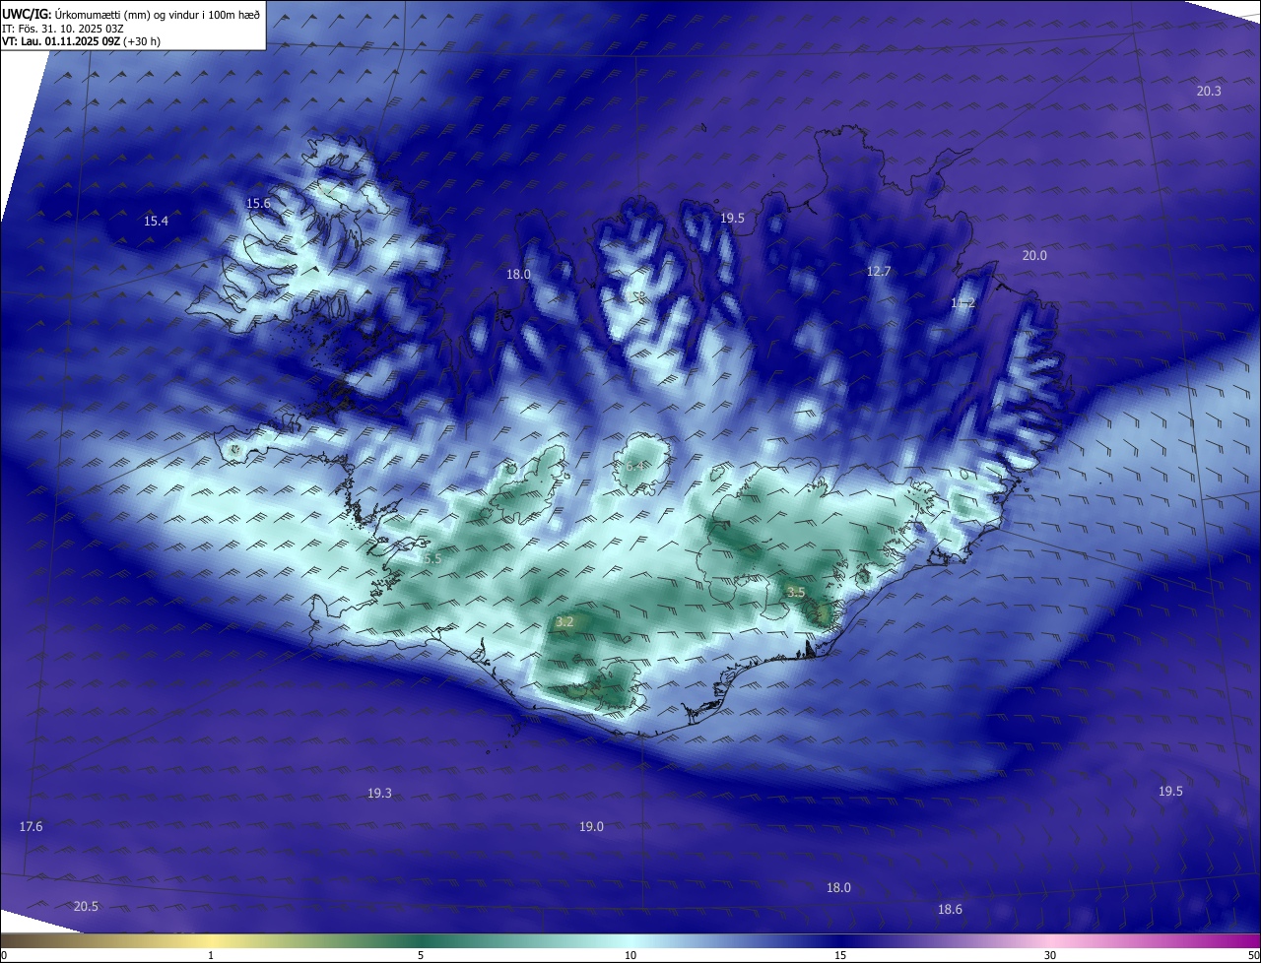Click the 20.3 value label on map
This screenshot has height=963, width=1261.
coord(1209,91)
